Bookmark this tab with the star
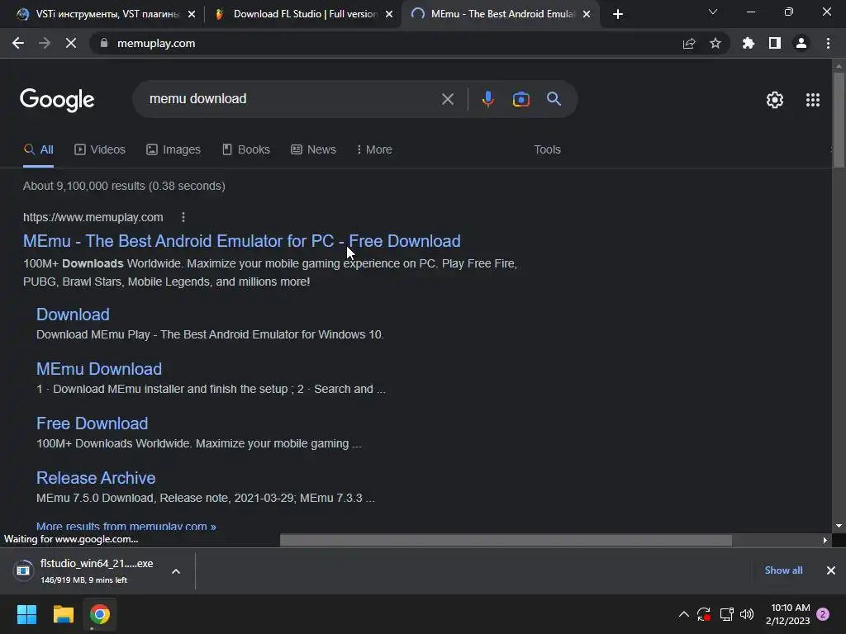Viewport: 846px width, 634px height. (715, 43)
